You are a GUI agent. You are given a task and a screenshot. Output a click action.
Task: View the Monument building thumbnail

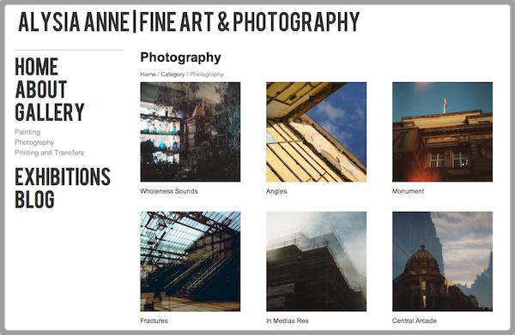[x=442, y=132]
